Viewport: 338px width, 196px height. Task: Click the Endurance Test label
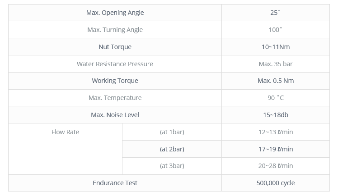pos(115,183)
